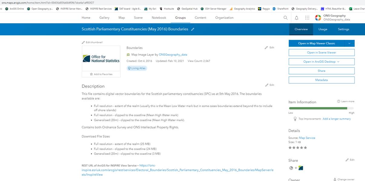365x181 pixels.
Task: Click the Map Image Layer type icon
Action: 128,55
